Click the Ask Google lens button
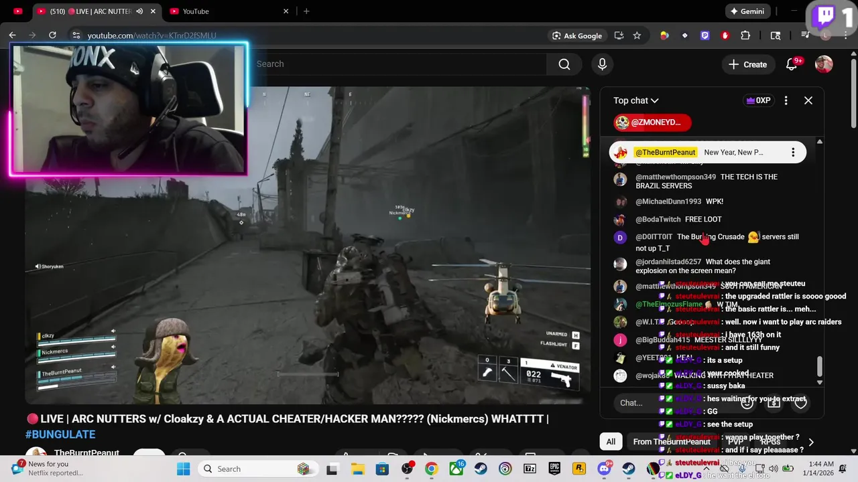858x482 pixels. (576, 35)
